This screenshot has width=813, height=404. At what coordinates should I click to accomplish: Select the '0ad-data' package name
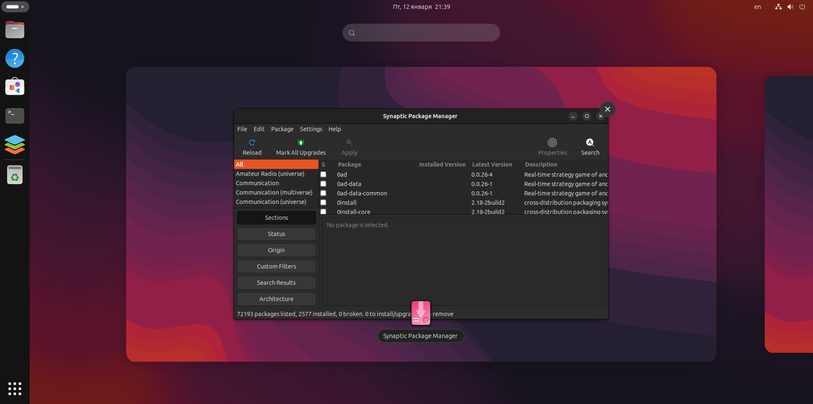click(349, 184)
